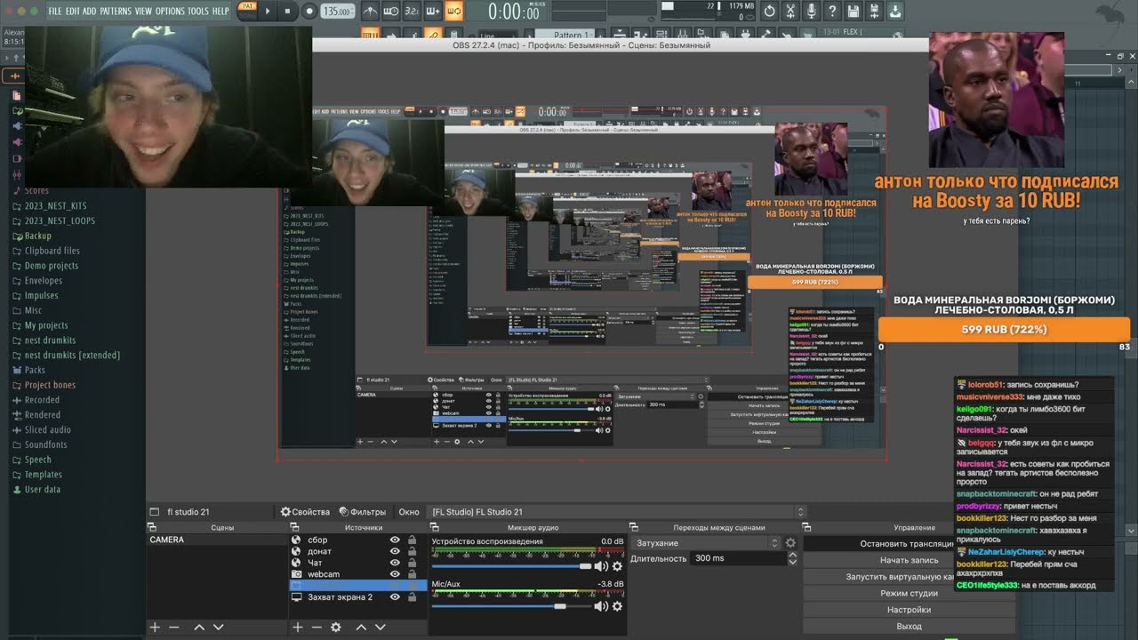
Task: Open the FL Studio TOOLS menu
Action: coord(198,12)
